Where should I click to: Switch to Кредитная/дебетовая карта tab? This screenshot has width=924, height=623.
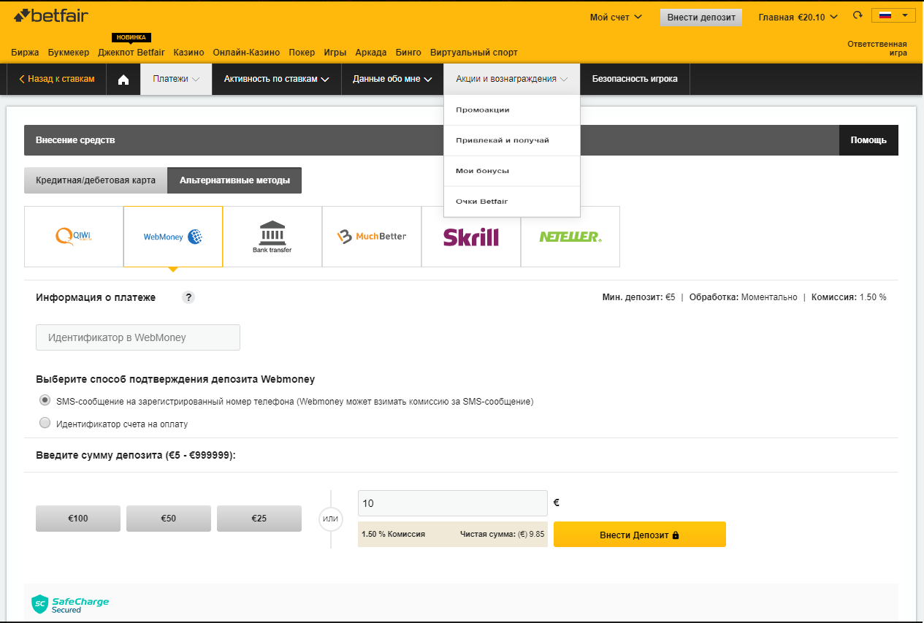(x=96, y=180)
